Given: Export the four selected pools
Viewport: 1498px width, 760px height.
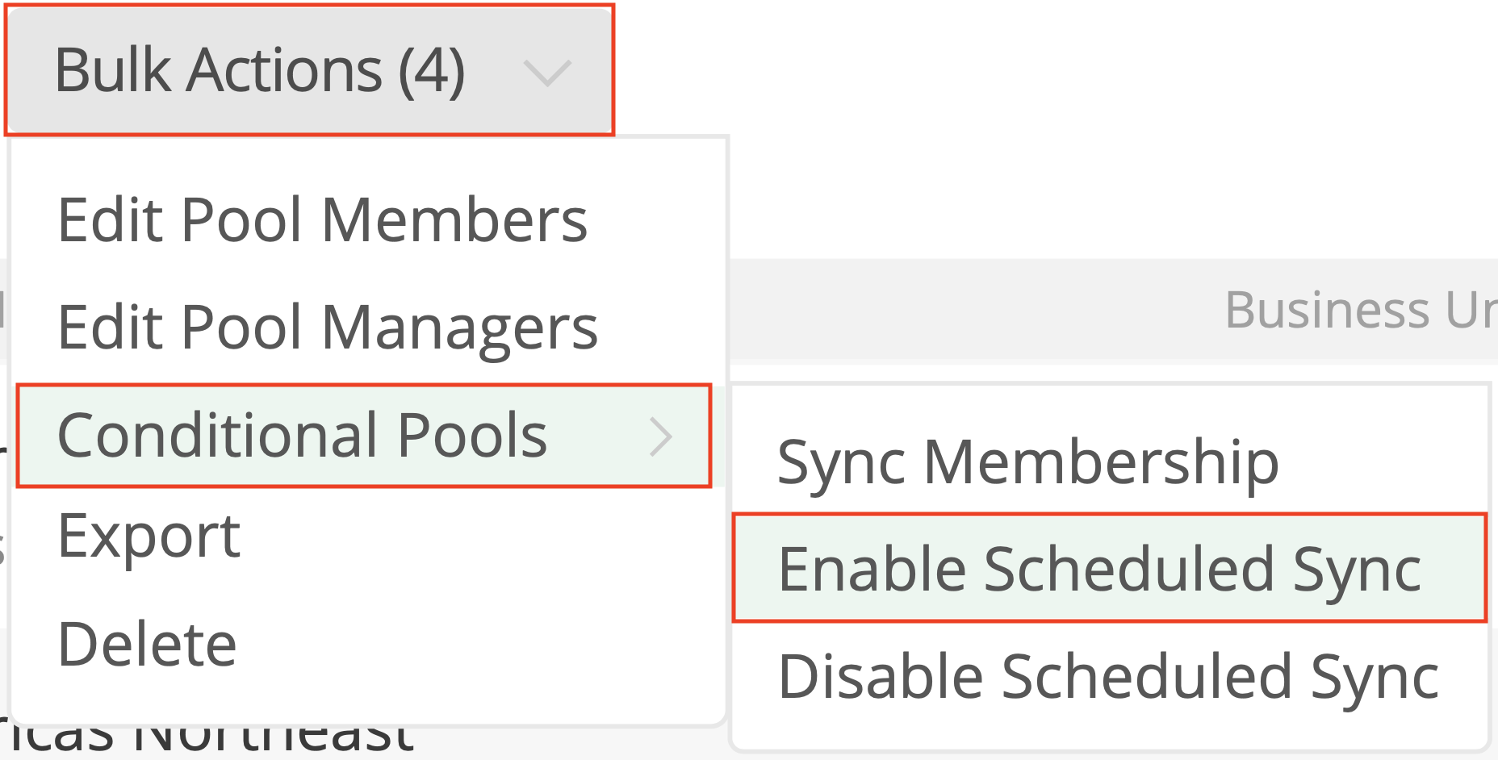Looking at the screenshot, I should (149, 536).
